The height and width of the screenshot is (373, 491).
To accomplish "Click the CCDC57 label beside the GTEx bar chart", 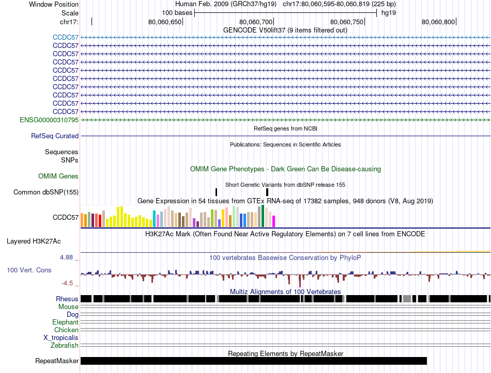I will 66,217.
